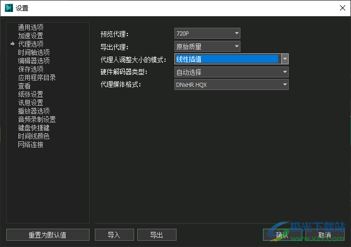Click the 代理人调整大小的模式: label
The height and width of the screenshot is (247, 351).
pos(133,60)
